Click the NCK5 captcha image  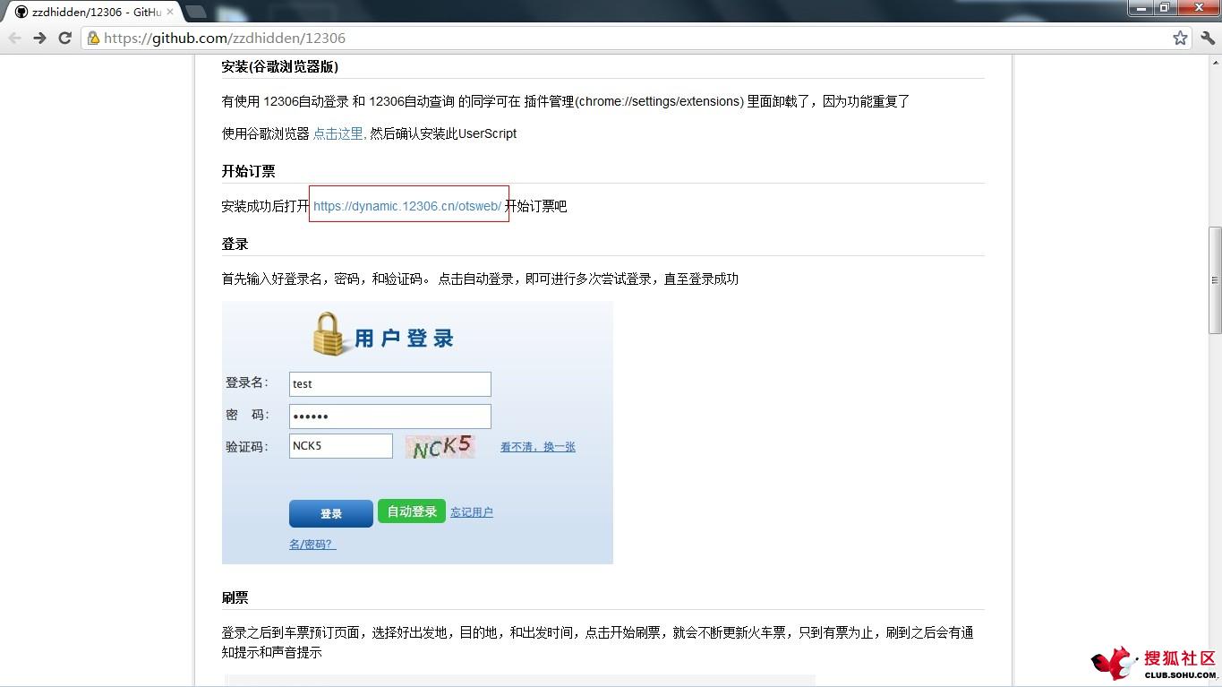tap(440, 446)
